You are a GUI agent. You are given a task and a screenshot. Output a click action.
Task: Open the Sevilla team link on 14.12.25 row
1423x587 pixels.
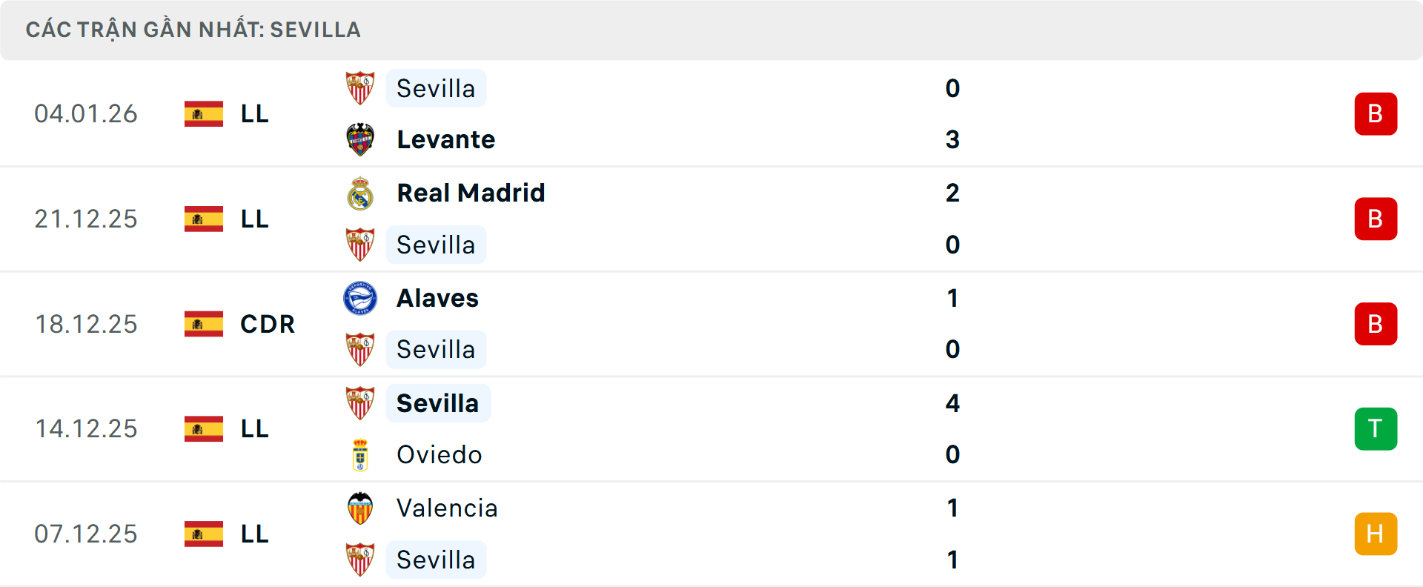[x=437, y=403]
